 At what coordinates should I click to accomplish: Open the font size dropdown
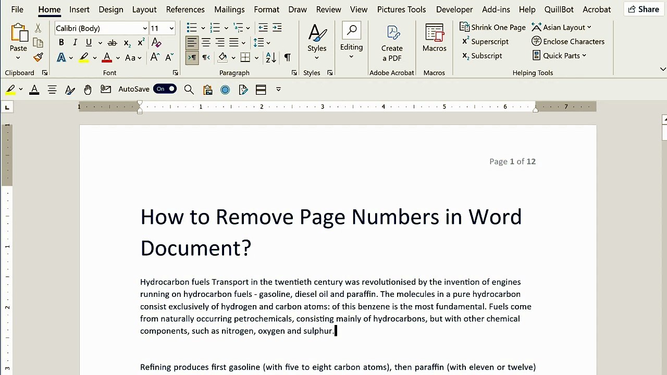coord(171,28)
